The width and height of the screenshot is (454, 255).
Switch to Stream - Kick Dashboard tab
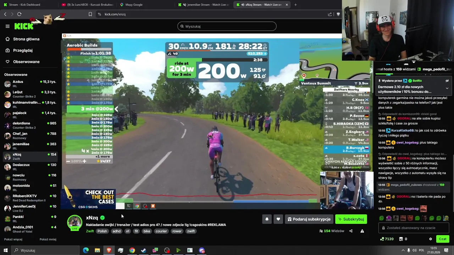(x=29, y=5)
